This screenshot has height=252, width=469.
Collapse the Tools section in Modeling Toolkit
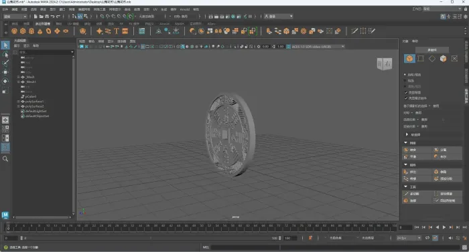406,186
